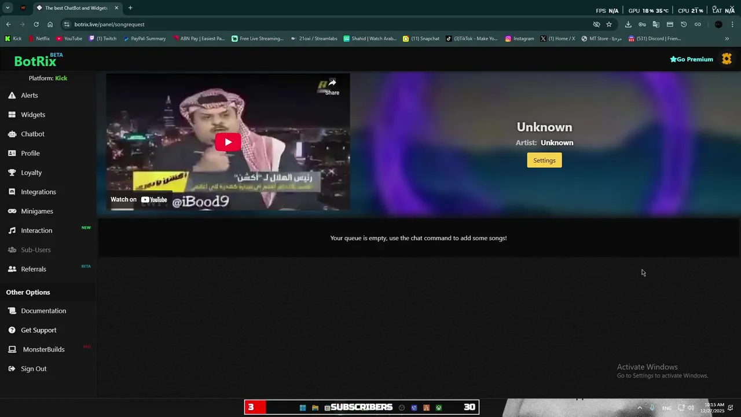Viewport: 741px width, 417px height.
Task: Open the browser history clock icon
Action: coord(684,24)
